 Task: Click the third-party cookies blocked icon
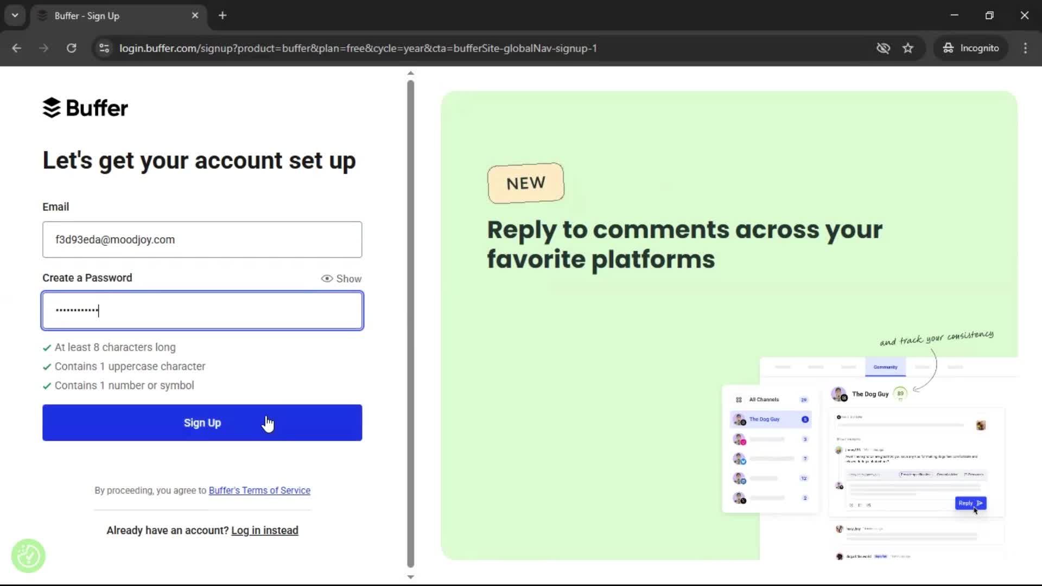click(x=884, y=48)
